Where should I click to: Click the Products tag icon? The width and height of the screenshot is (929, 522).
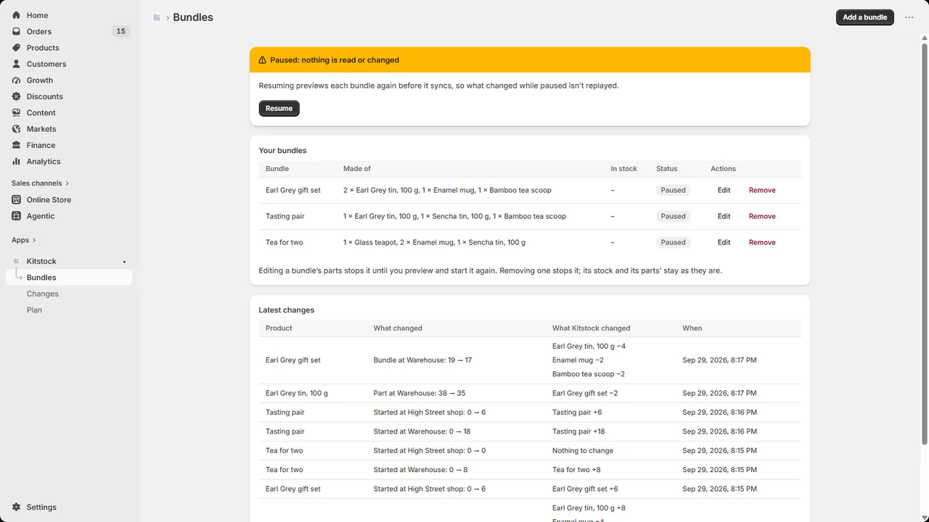(x=16, y=48)
